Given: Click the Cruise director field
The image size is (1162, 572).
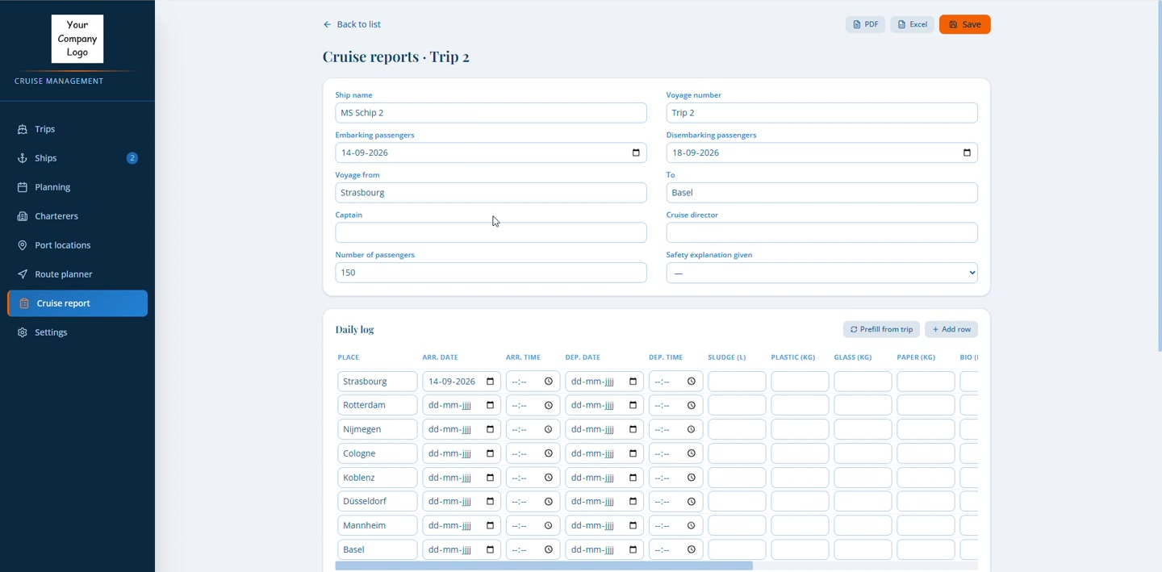Looking at the screenshot, I should [821, 232].
